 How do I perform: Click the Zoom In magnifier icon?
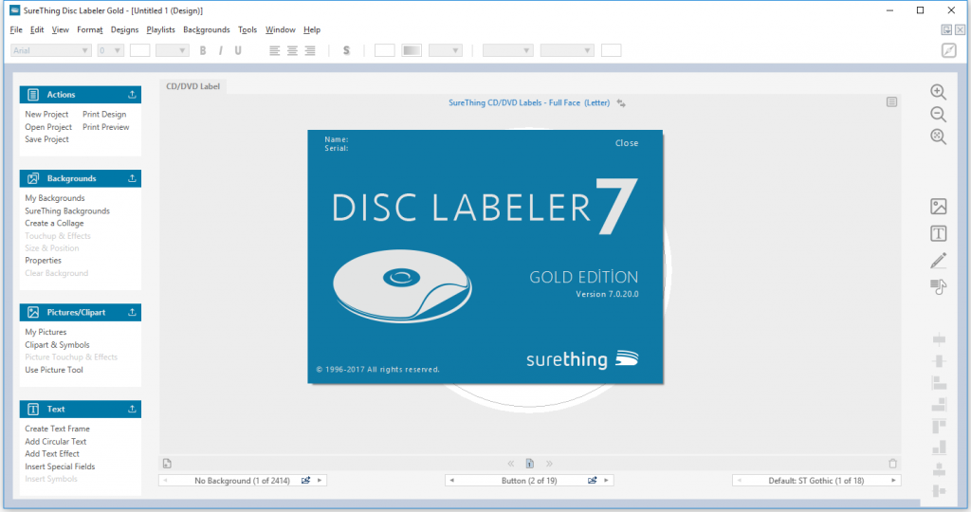[x=938, y=92]
